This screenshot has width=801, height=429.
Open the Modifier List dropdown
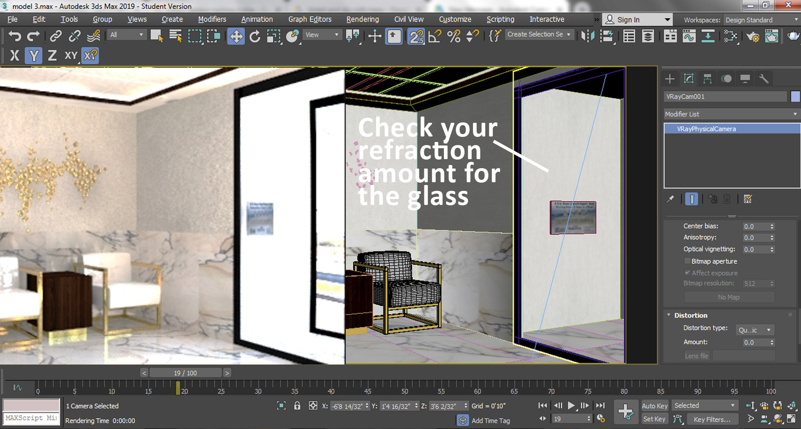795,114
